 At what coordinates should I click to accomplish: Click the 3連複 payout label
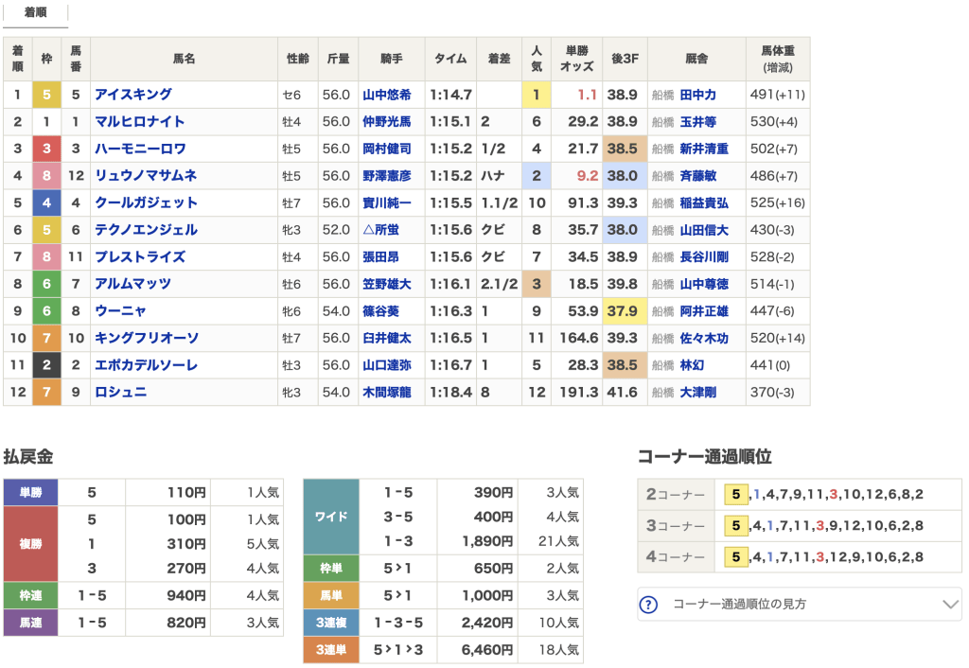coord(330,623)
